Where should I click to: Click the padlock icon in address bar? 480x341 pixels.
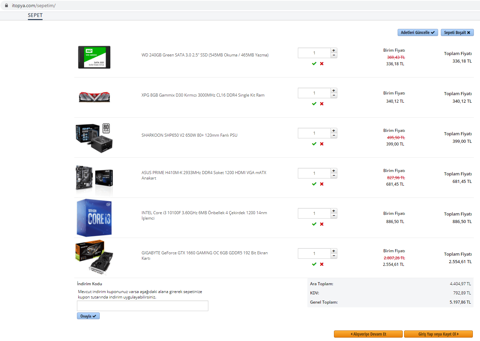click(x=6, y=5)
